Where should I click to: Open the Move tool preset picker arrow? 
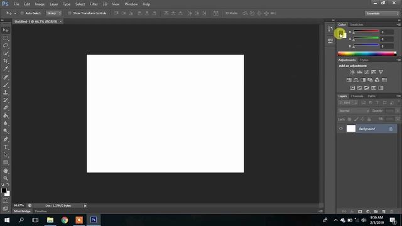[x=15, y=13]
